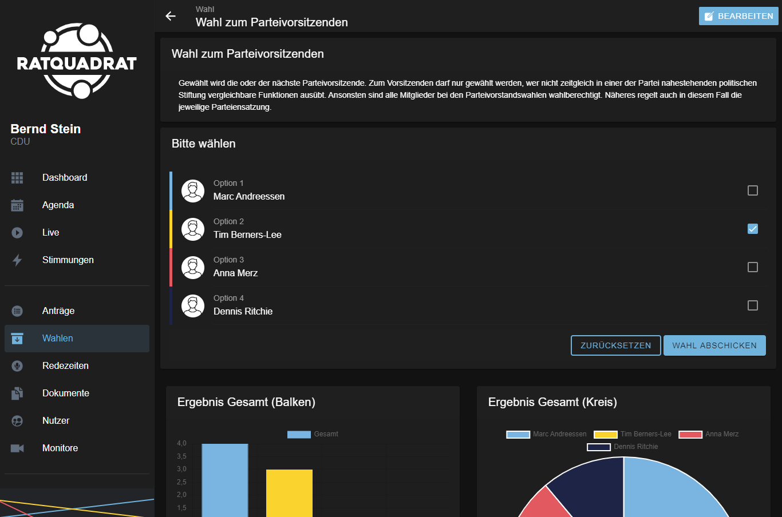Click the Ergebnis Gesamt (Kreis) heading
The height and width of the screenshot is (517, 782).
pyautogui.click(x=552, y=402)
